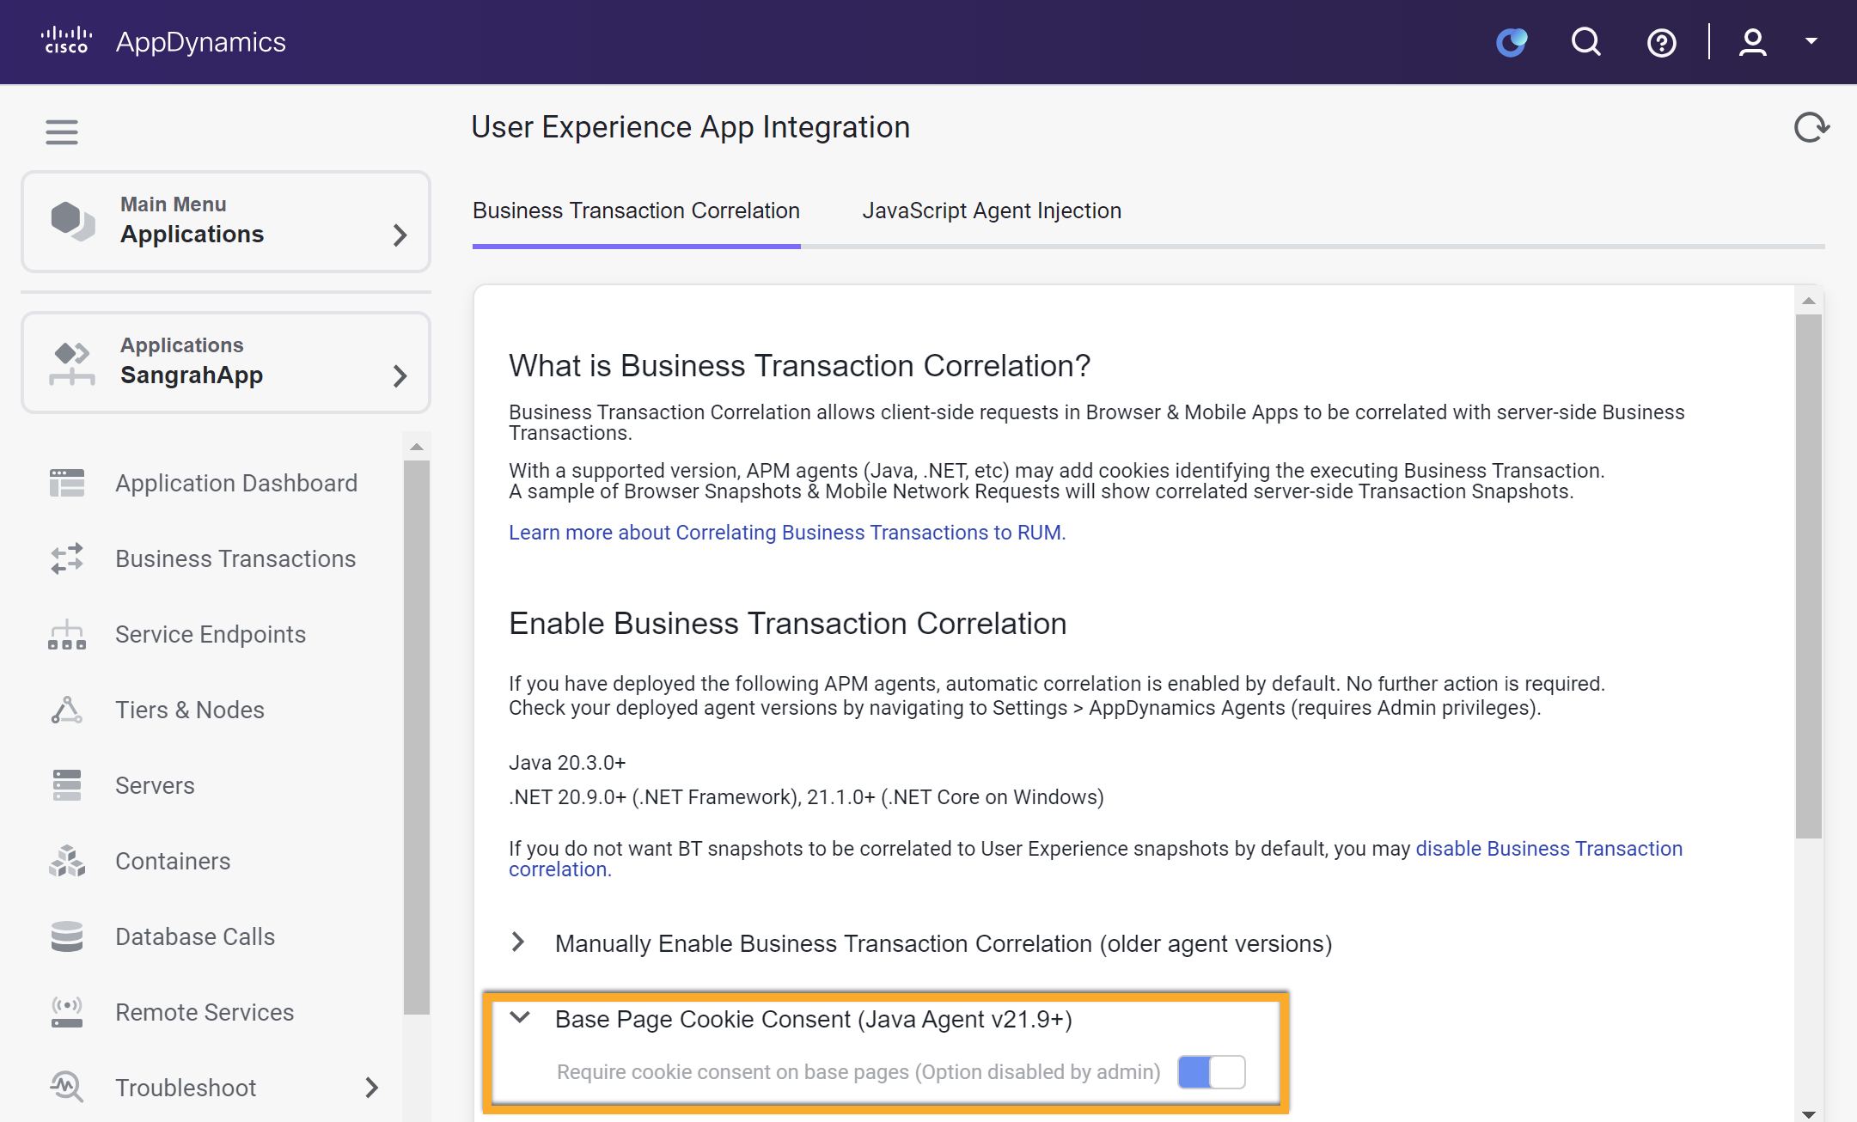
Task: Click the Remote Services icon
Action: tap(67, 1012)
